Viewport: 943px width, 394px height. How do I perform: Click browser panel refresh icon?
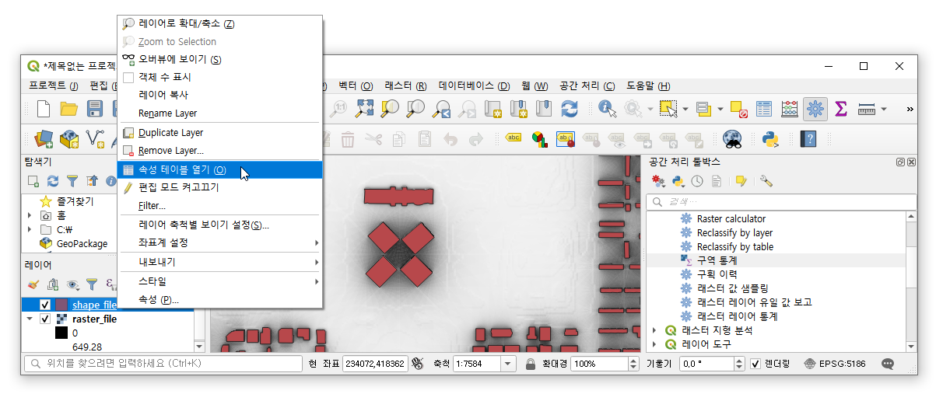53,181
